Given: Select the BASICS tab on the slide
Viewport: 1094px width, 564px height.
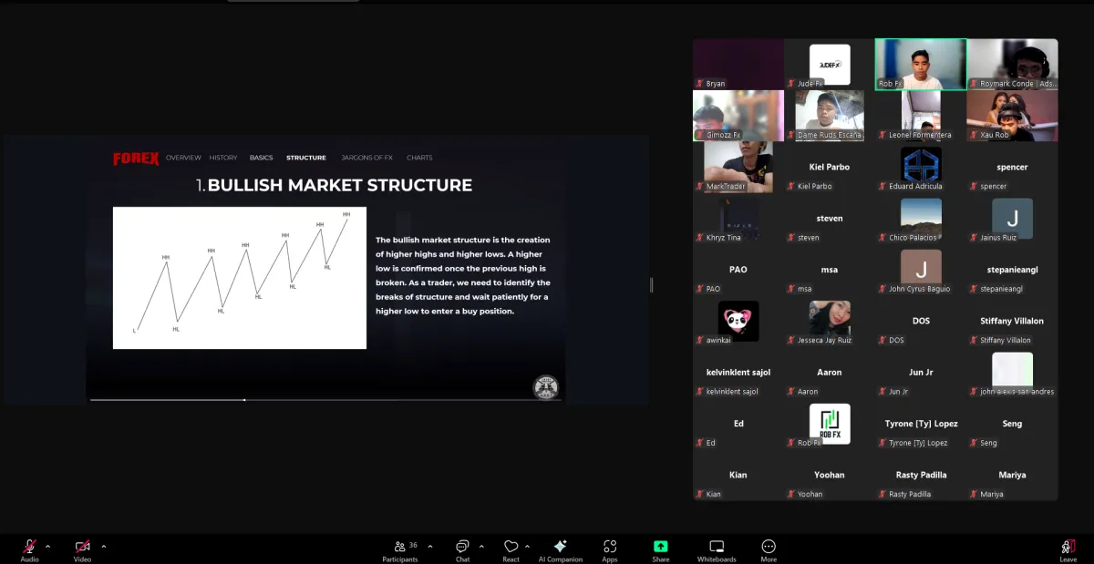Looking at the screenshot, I should (261, 157).
